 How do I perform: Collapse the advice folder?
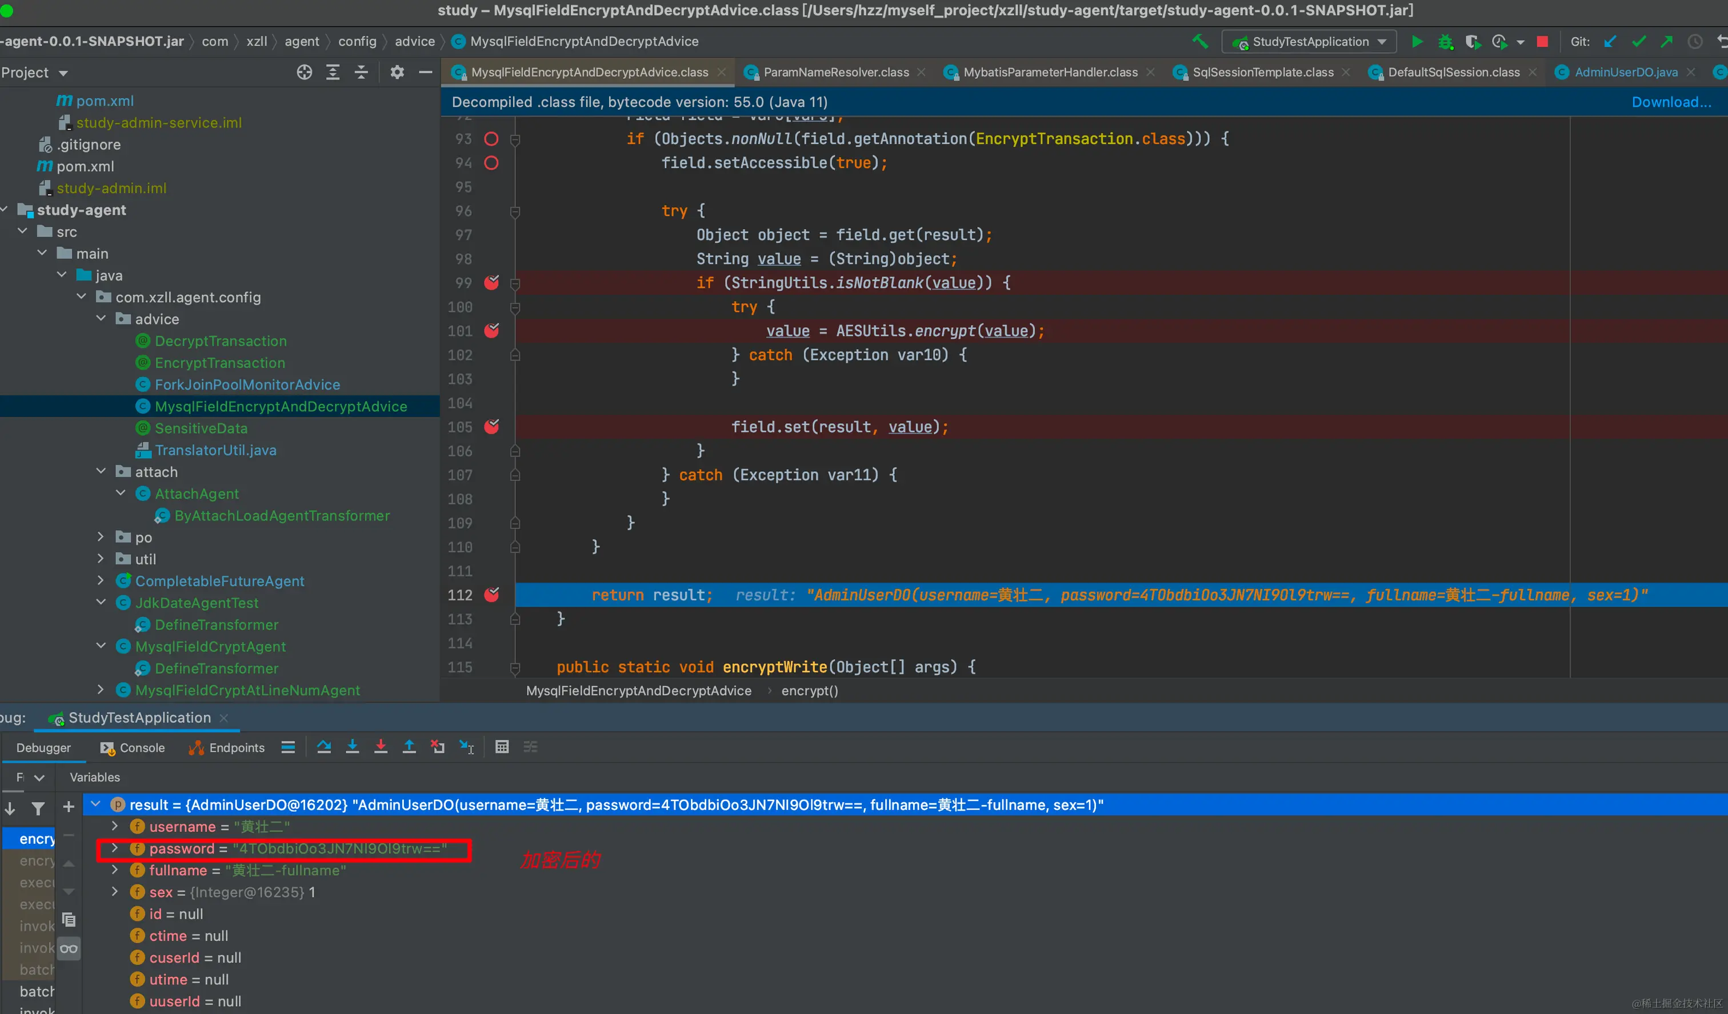[x=101, y=318]
